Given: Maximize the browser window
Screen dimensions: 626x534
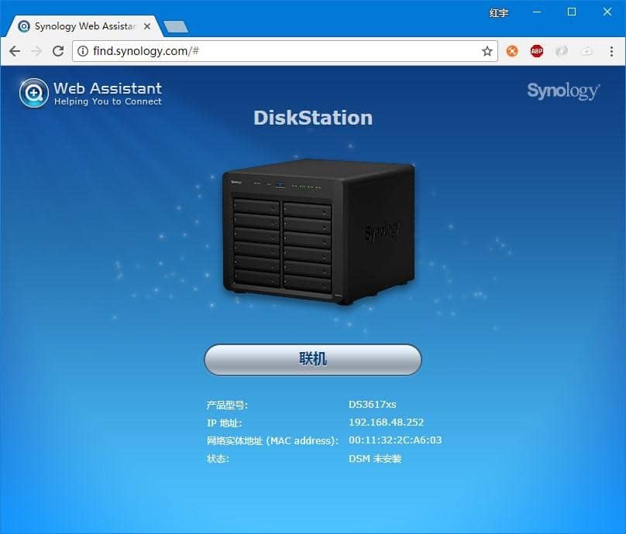Looking at the screenshot, I should point(572,12).
